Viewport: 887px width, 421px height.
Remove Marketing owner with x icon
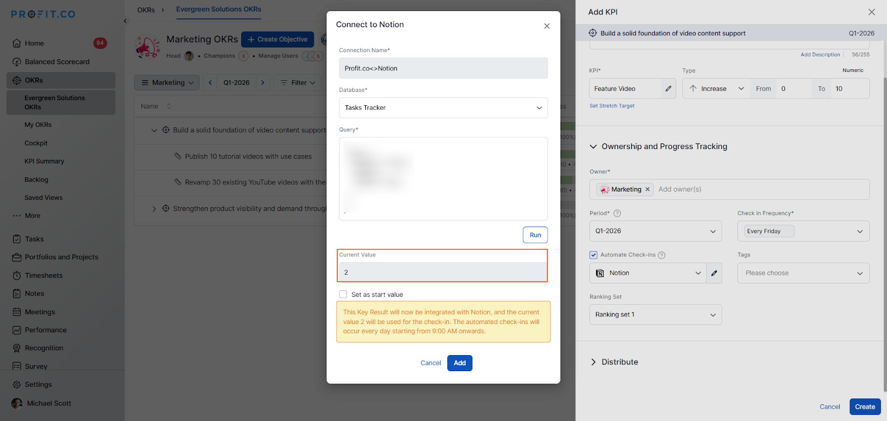pyautogui.click(x=648, y=189)
